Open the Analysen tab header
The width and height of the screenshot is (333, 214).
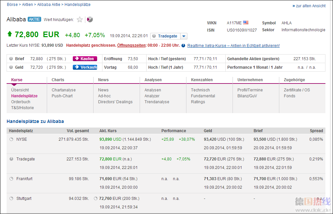153,80
